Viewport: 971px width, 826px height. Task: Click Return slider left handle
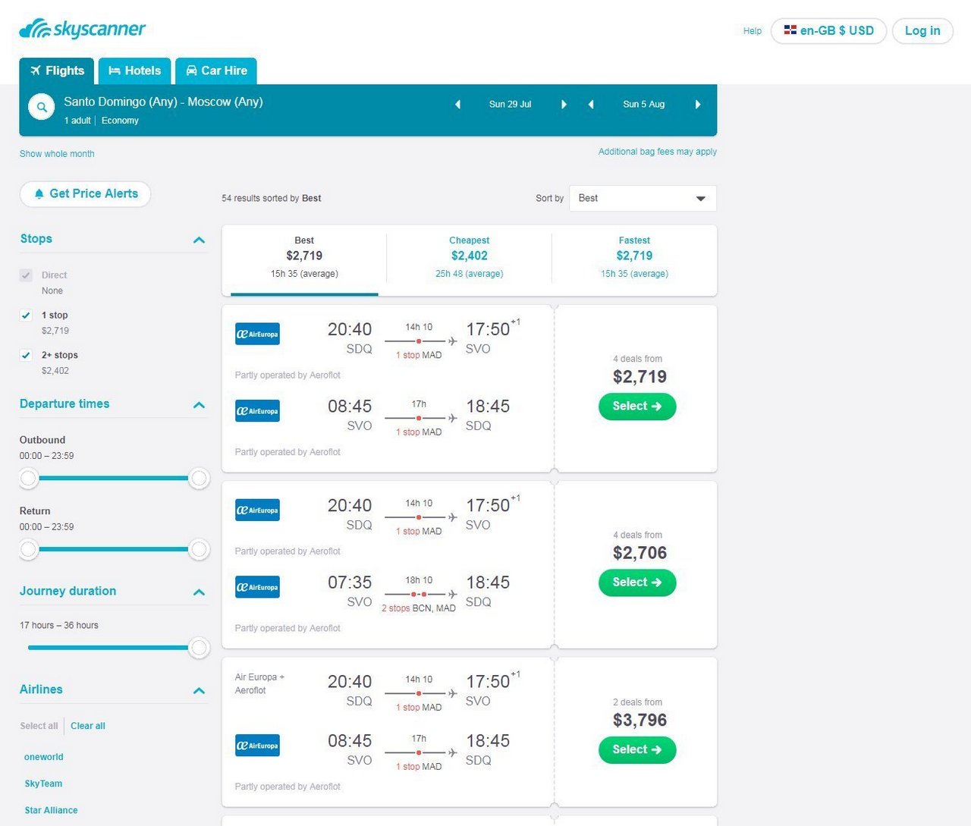pyautogui.click(x=29, y=549)
